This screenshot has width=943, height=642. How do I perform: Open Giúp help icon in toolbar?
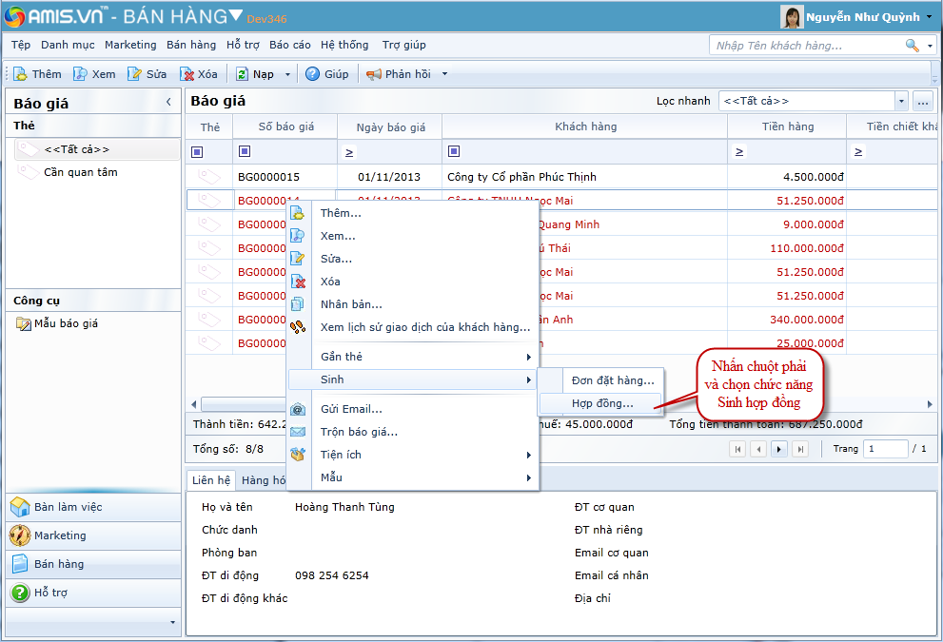point(312,74)
